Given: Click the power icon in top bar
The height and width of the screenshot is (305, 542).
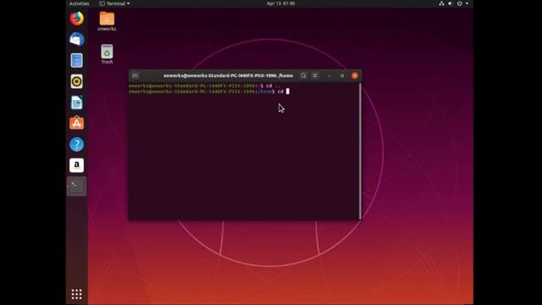Looking at the screenshot, I should pos(459,3).
